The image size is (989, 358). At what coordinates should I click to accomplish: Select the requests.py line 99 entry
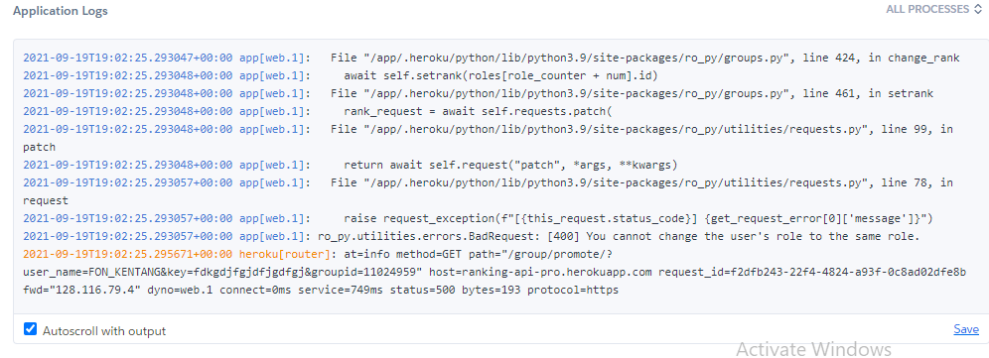(x=489, y=138)
